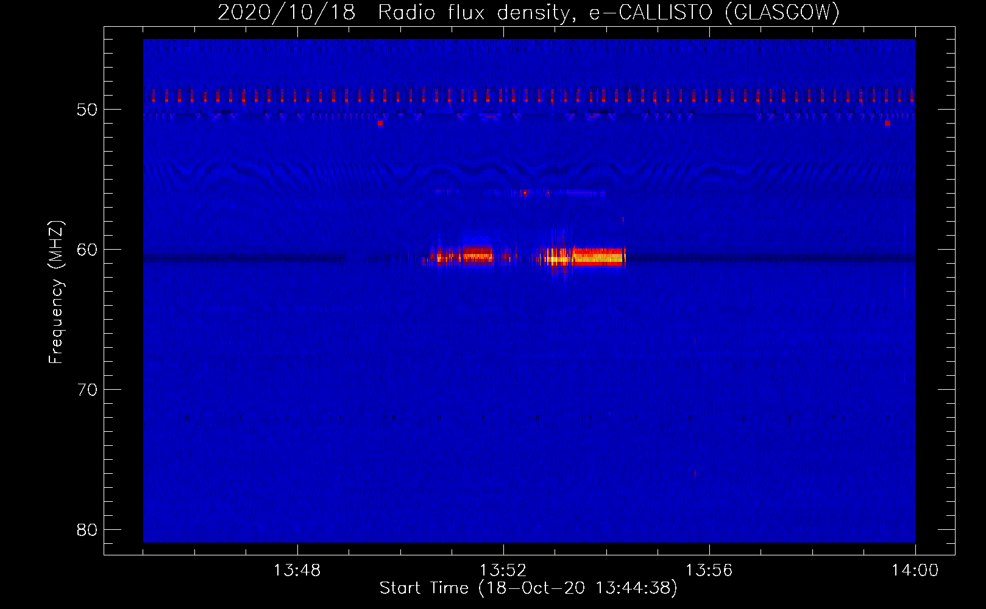Click the first red burst segment near 13:51
The width and height of the screenshot is (986, 609).
pos(477,254)
